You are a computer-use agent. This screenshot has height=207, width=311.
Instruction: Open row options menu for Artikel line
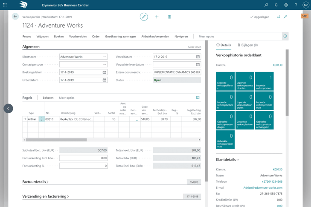coord(42,119)
